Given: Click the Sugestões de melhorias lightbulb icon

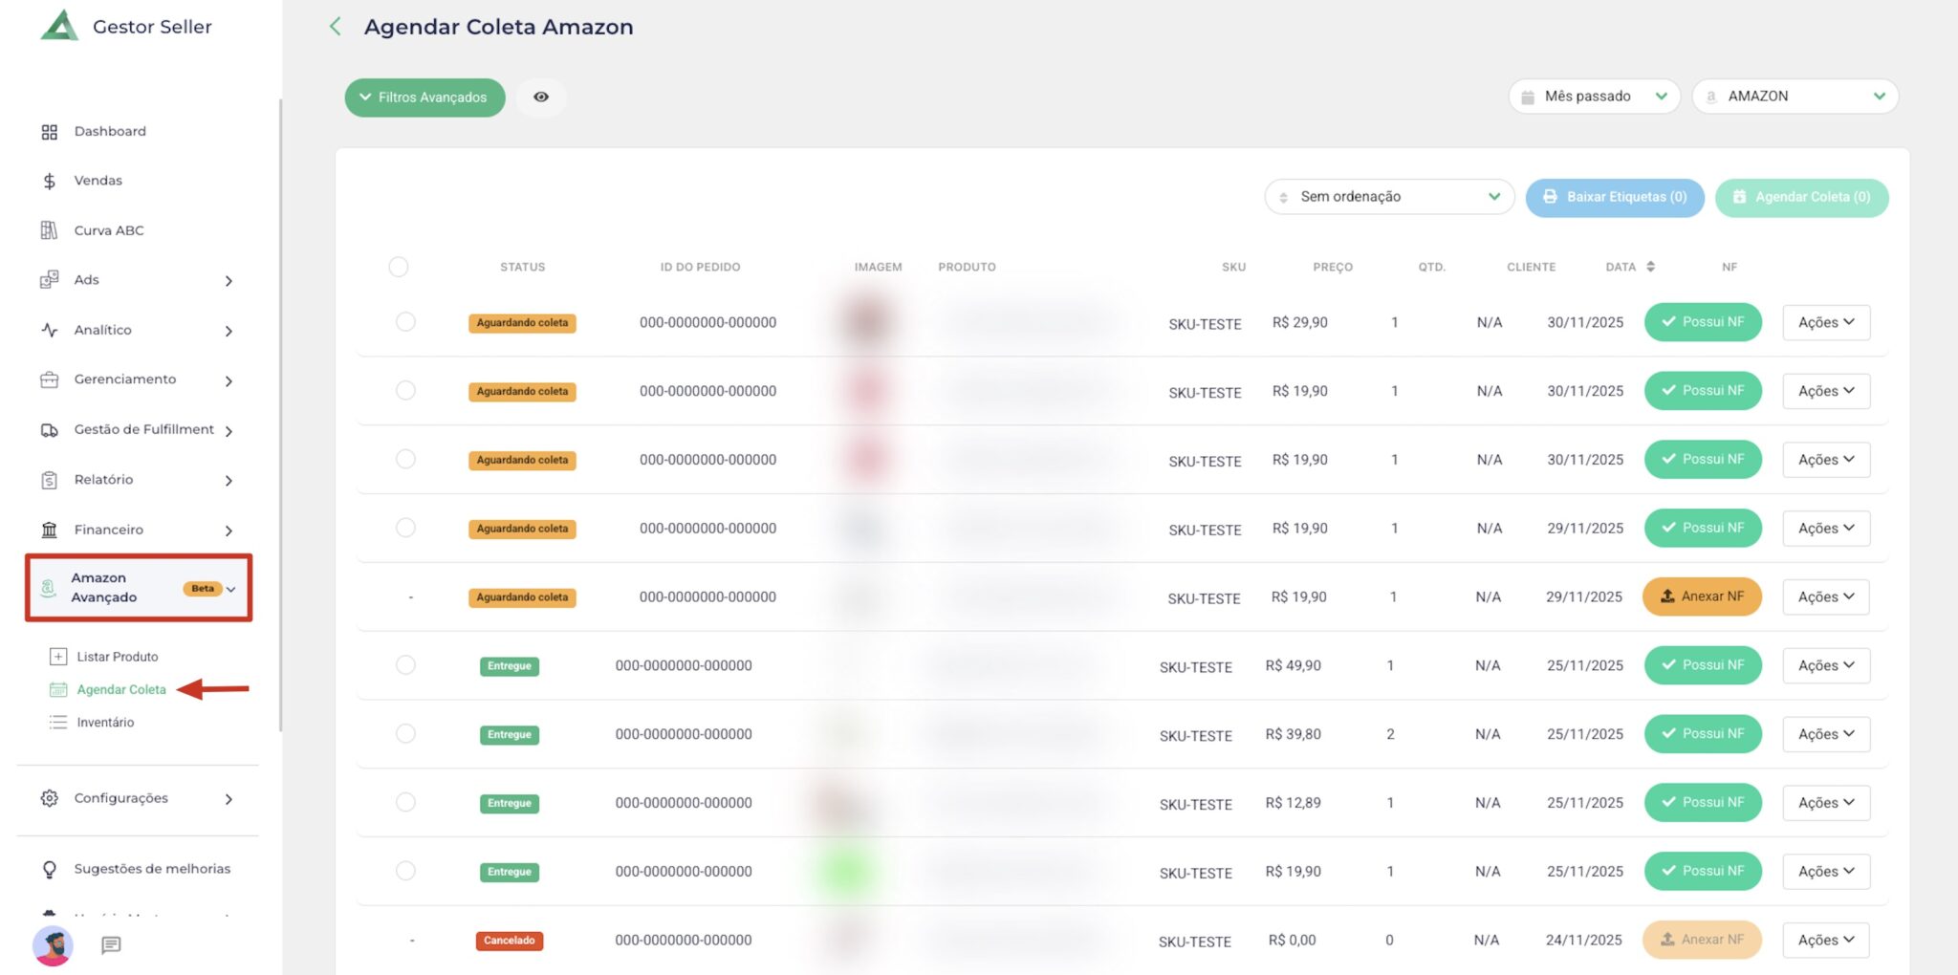Looking at the screenshot, I should (x=50, y=869).
